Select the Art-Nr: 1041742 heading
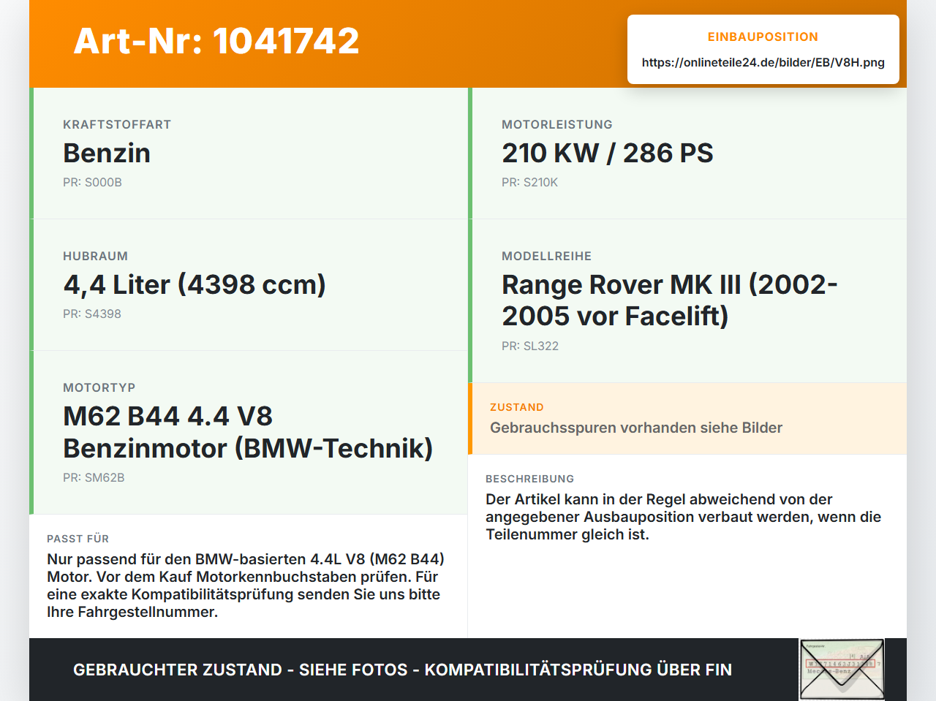This screenshot has height=701, width=936. [216, 41]
